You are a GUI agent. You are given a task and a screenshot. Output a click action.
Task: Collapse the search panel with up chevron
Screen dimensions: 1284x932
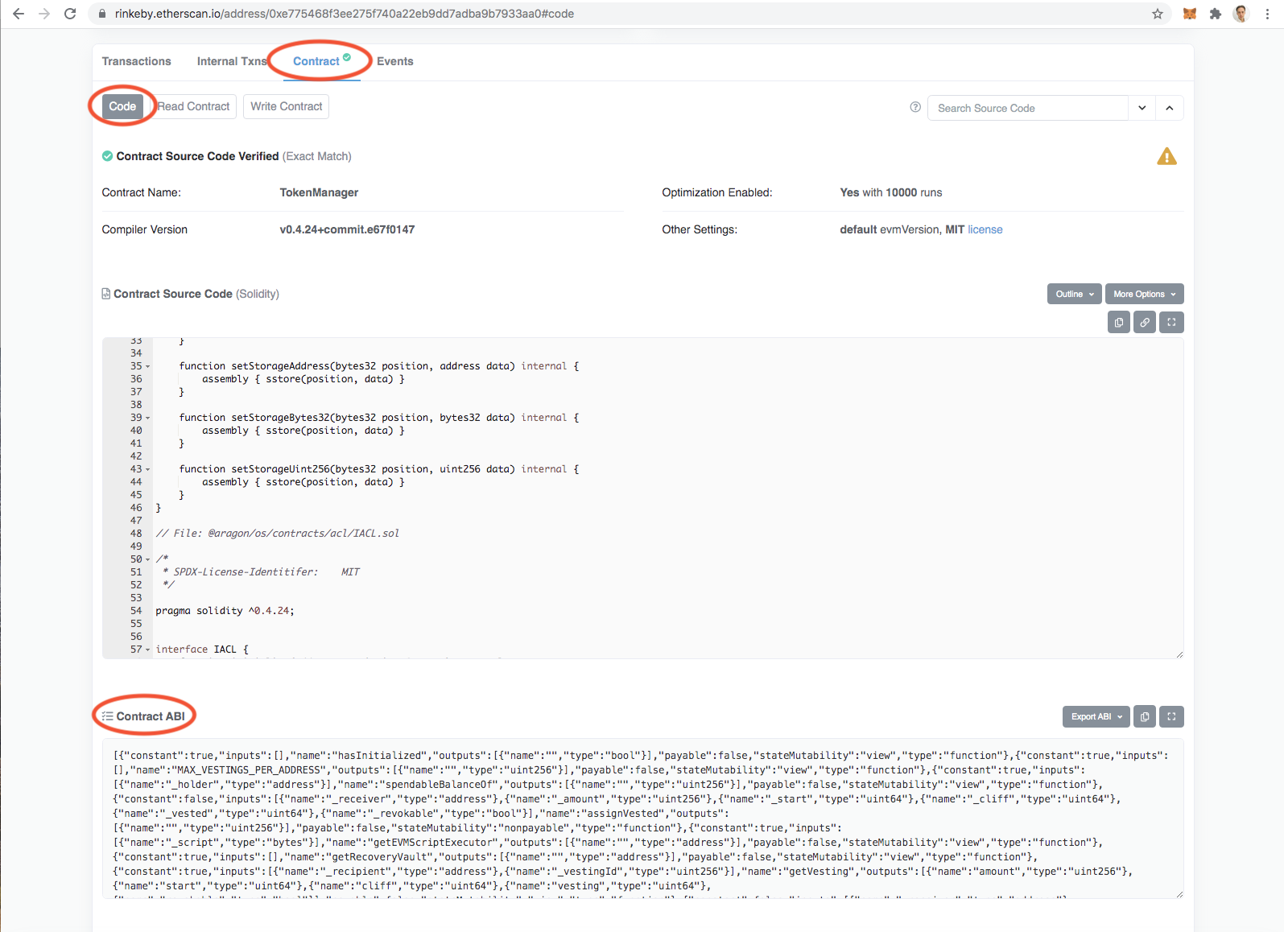click(1170, 108)
